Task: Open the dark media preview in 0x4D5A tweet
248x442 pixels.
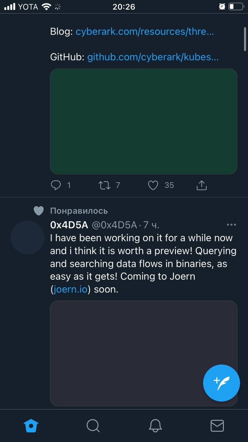Action: (143, 353)
